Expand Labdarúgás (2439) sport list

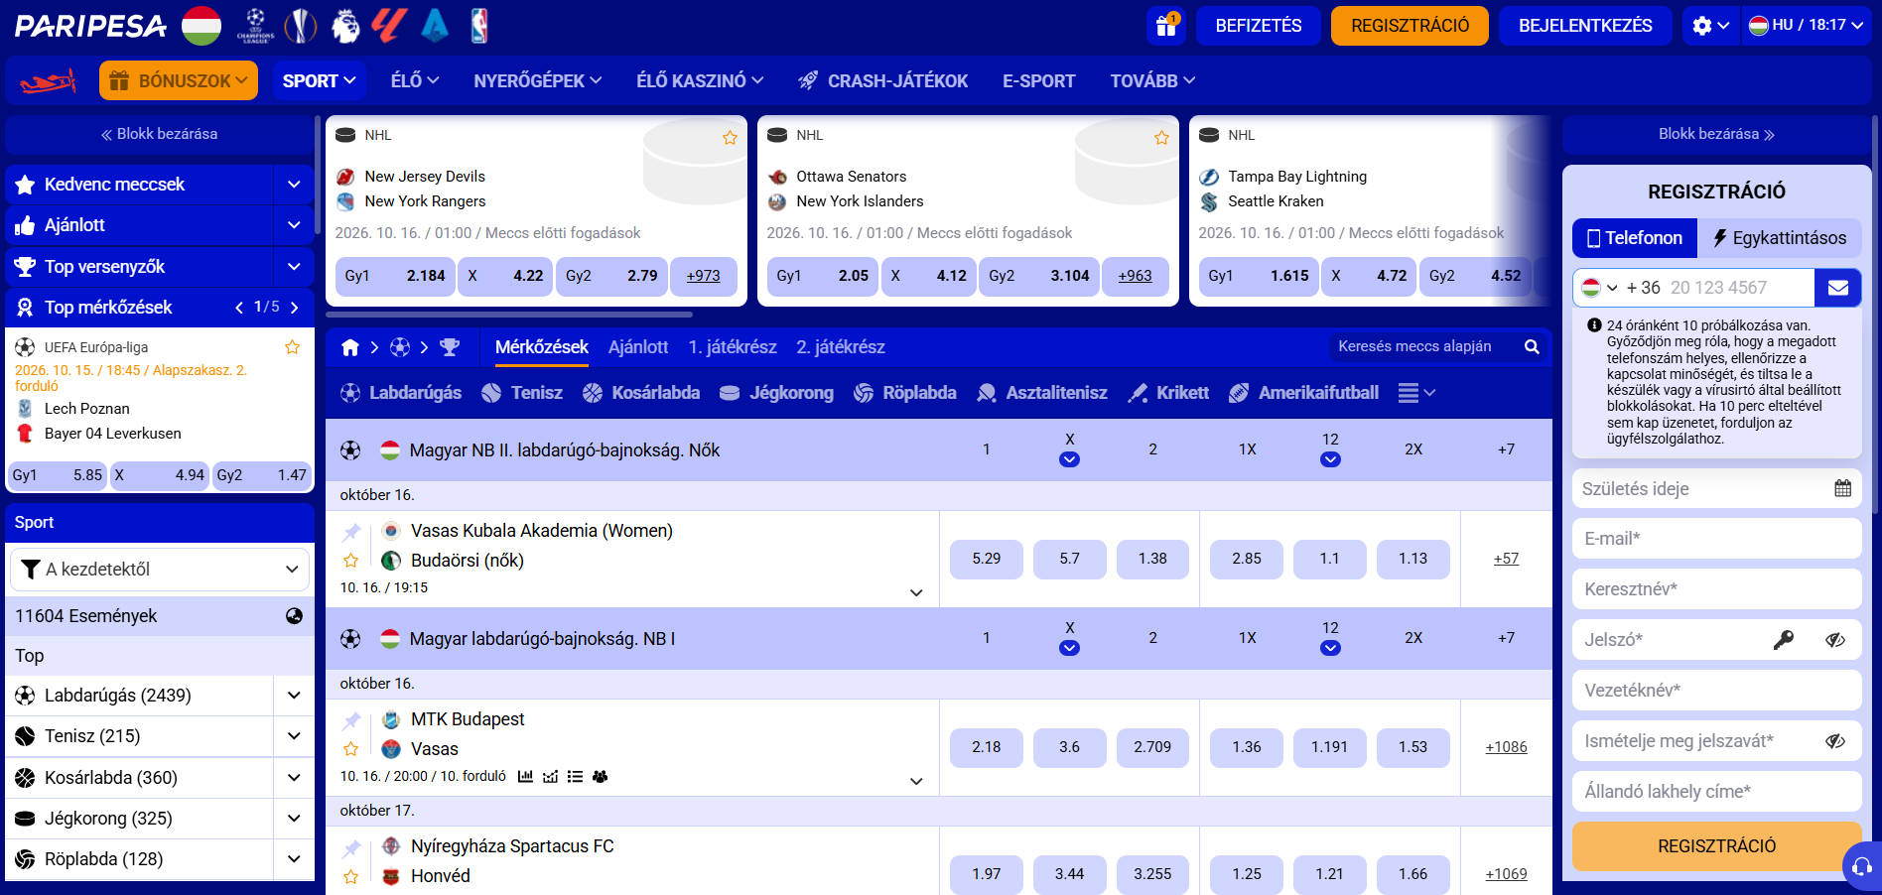click(x=294, y=696)
